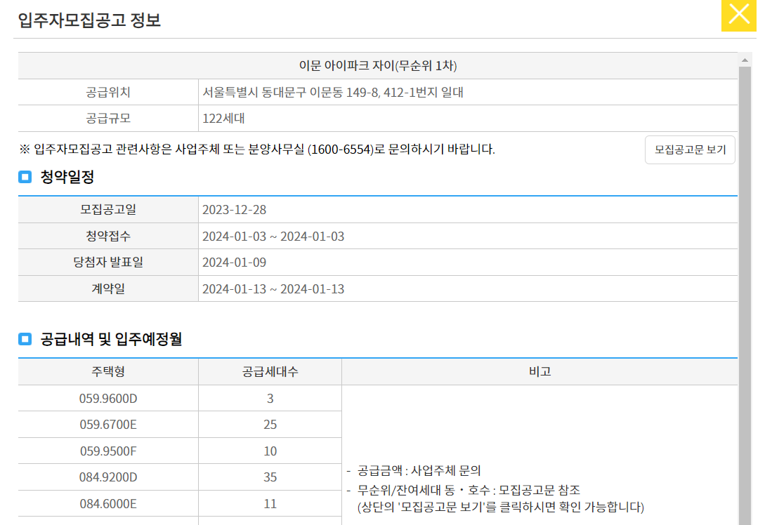Click the note 공급금액 : 사업주체 문의
Viewport: 772px width, 525px height.
click(x=419, y=471)
